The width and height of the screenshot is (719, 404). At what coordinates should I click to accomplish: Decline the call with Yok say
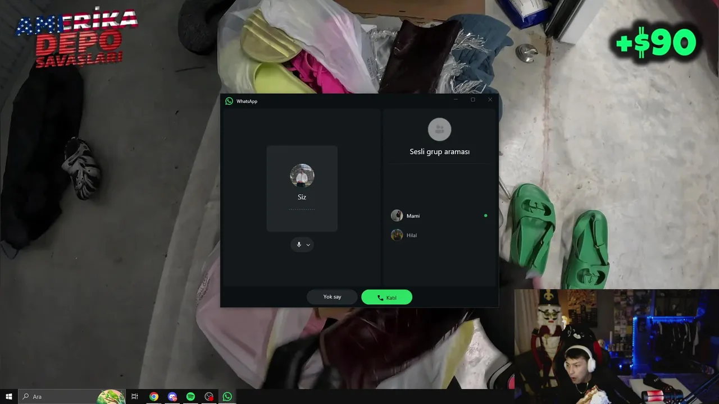pos(332,297)
